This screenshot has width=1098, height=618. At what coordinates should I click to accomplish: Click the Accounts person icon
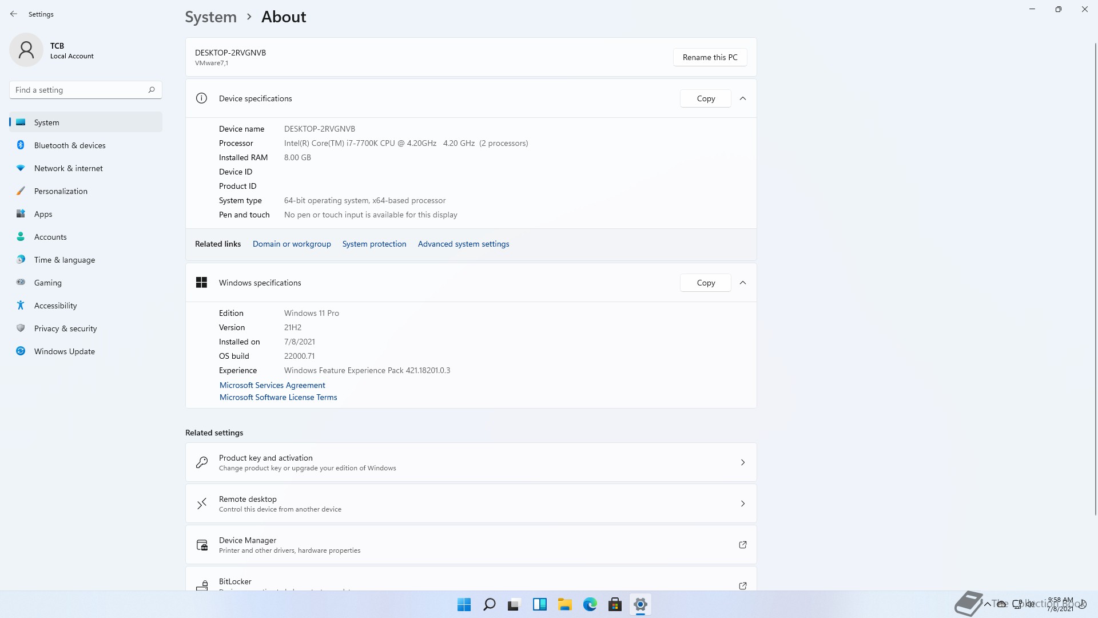21,237
